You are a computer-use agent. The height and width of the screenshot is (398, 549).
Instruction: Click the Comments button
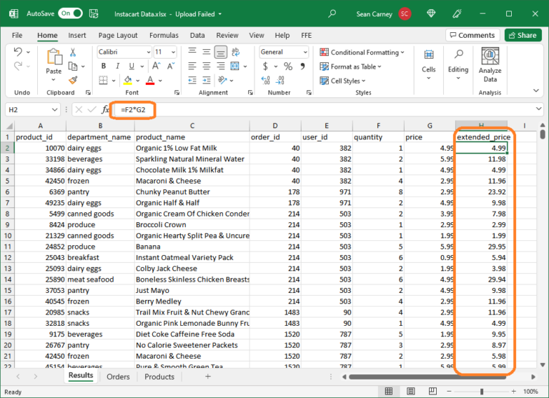pyautogui.click(x=472, y=35)
